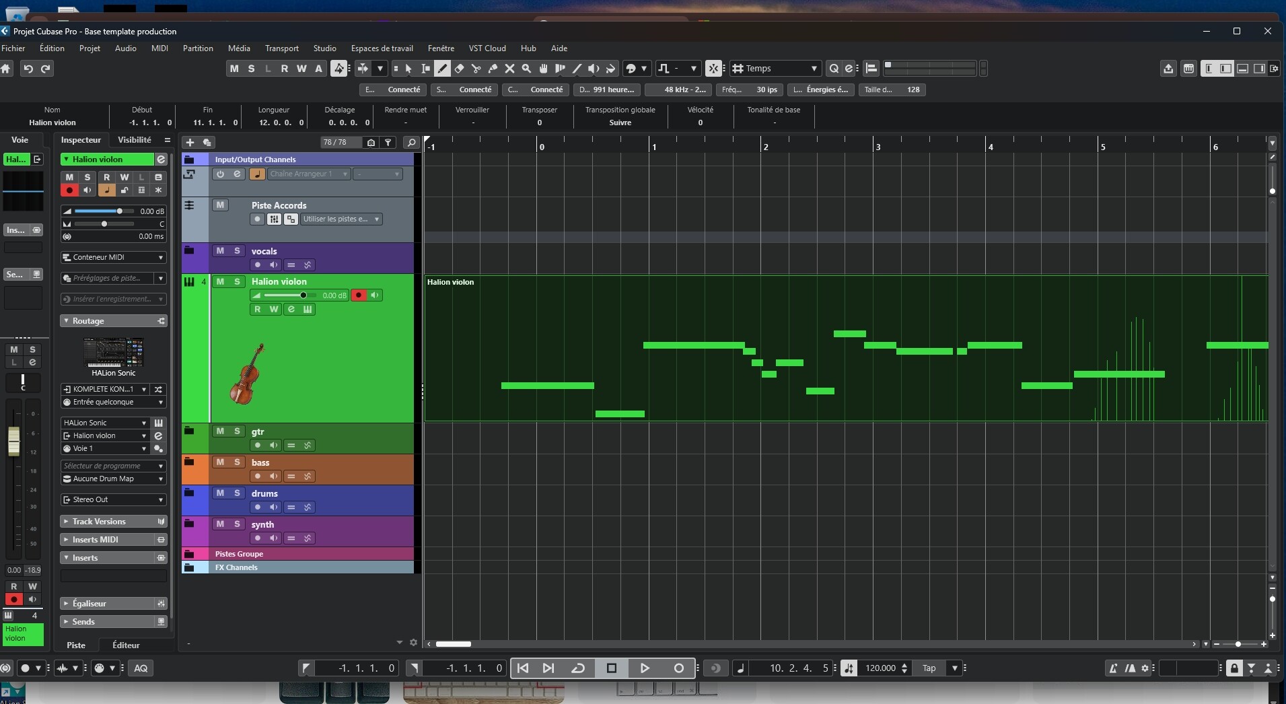1286x704 pixels.
Task: Adjust the Halion violon track volume slider
Action: 303,295
